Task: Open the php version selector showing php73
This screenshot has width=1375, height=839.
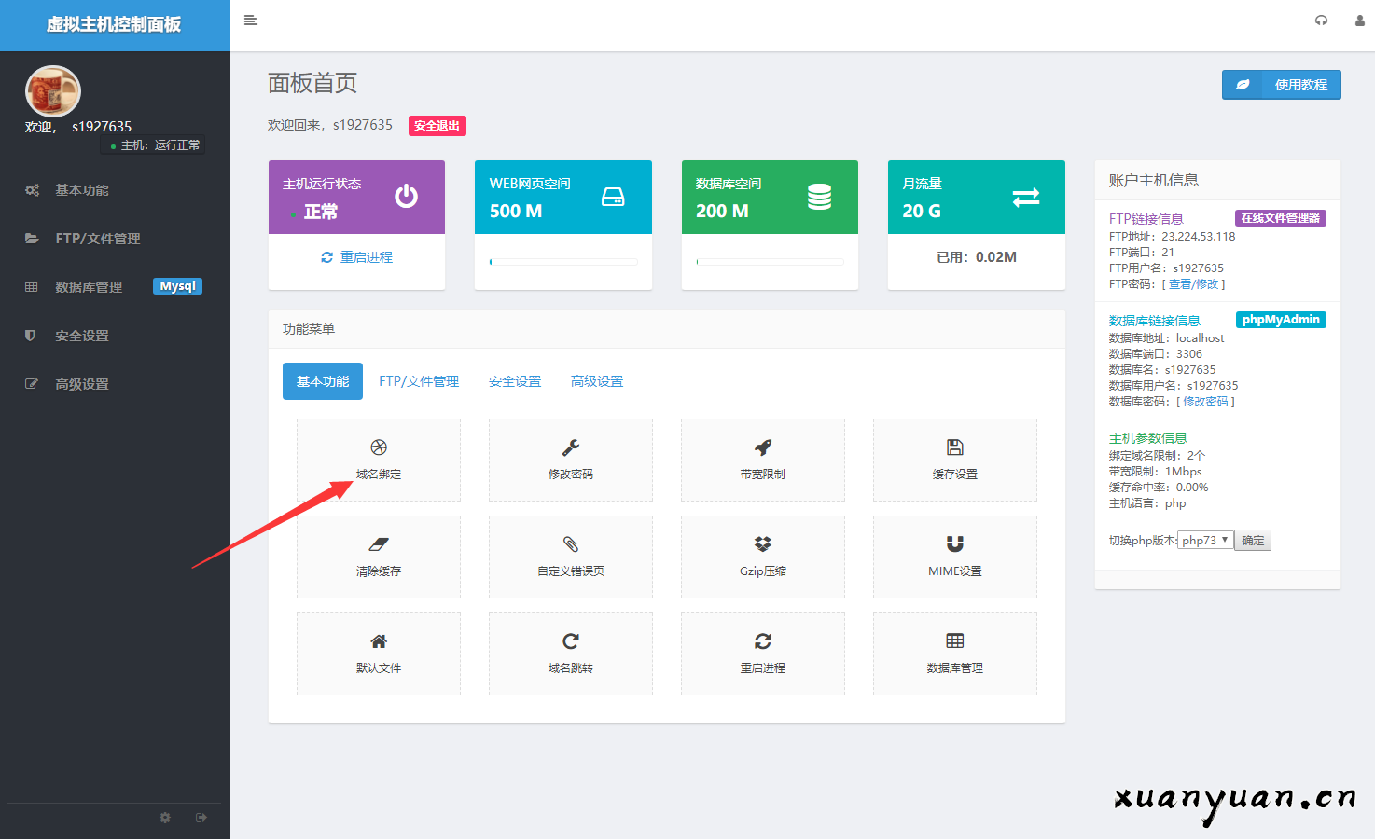Action: coord(1205,540)
